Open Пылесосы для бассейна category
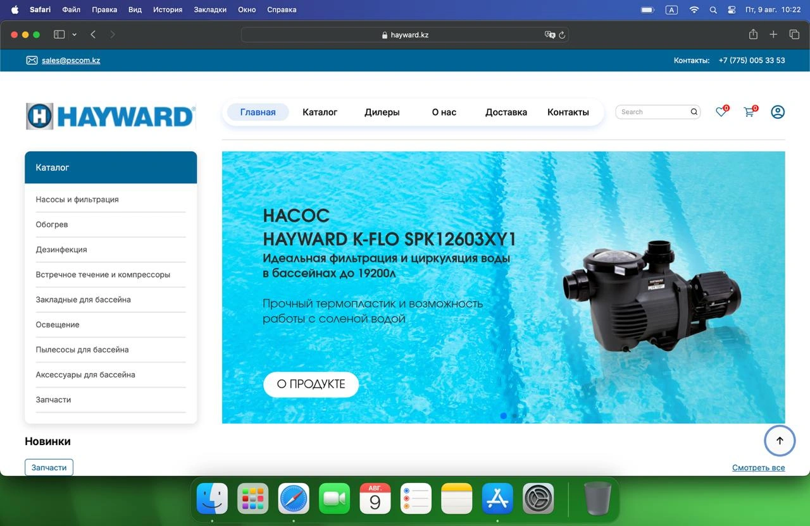The height and width of the screenshot is (526, 810). pos(82,350)
